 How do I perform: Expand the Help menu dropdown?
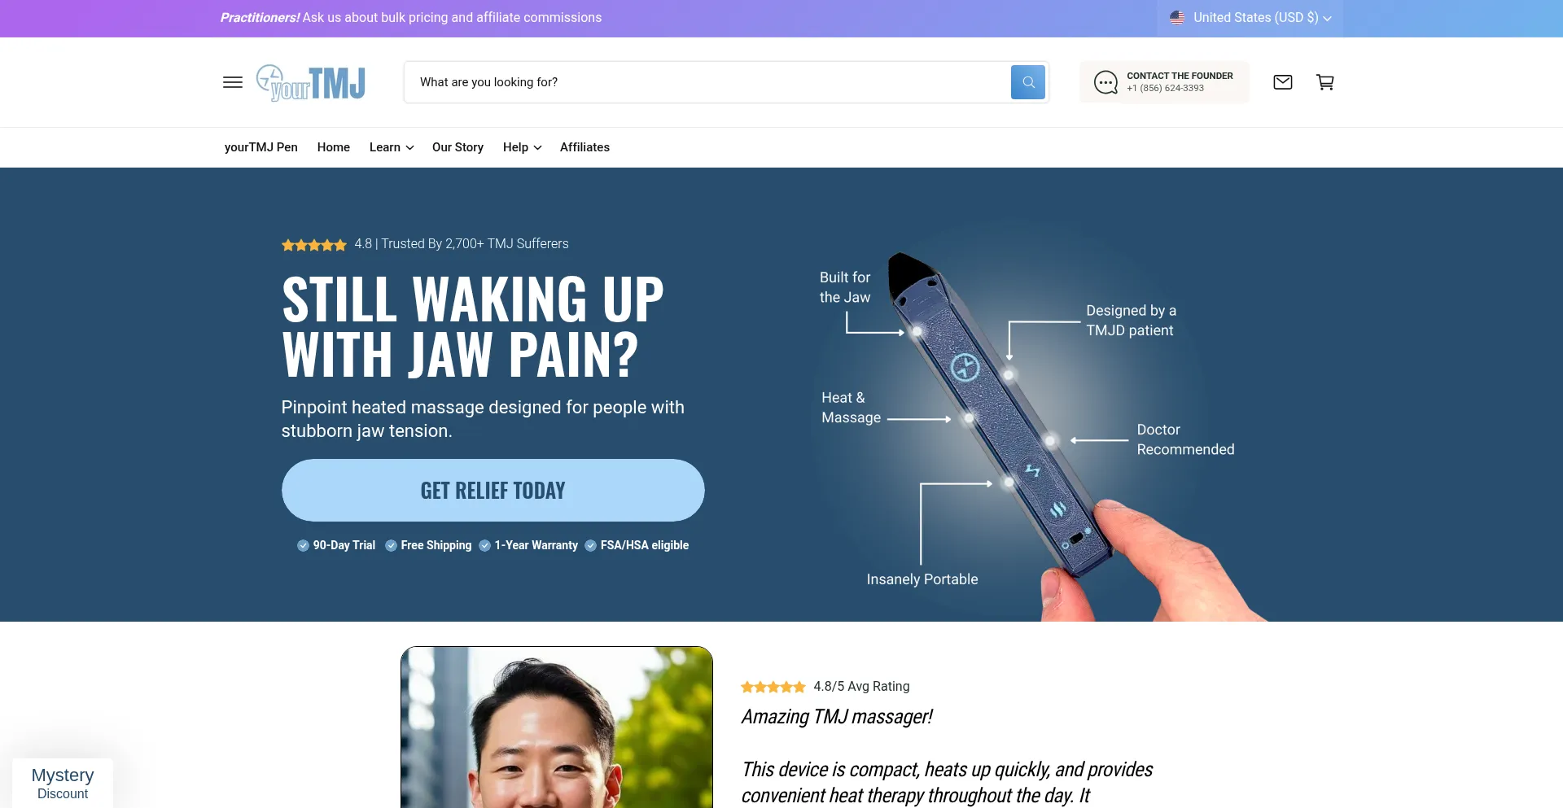pyautogui.click(x=523, y=147)
